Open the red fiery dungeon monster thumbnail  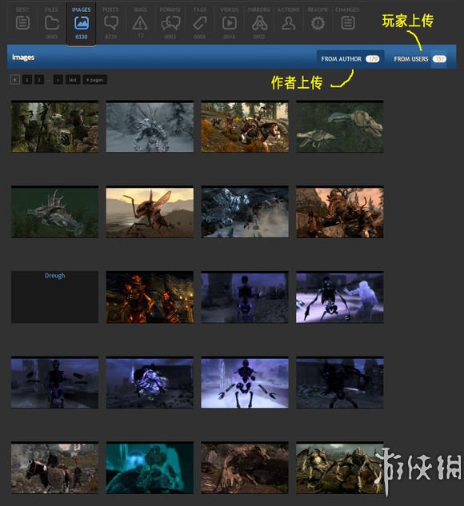point(150,297)
